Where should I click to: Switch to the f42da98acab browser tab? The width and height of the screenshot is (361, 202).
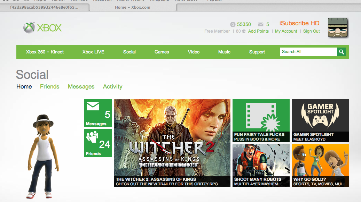coord(44,7)
